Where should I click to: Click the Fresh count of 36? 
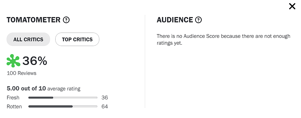click(x=105, y=98)
